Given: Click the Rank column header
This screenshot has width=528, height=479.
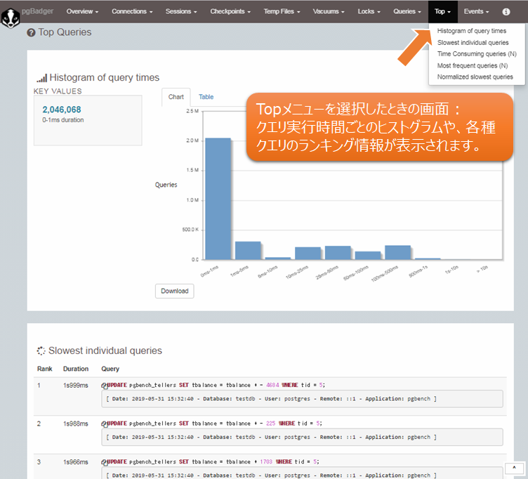Looking at the screenshot, I should [44, 369].
